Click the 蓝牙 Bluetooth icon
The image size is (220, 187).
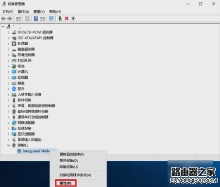coord(14,89)
